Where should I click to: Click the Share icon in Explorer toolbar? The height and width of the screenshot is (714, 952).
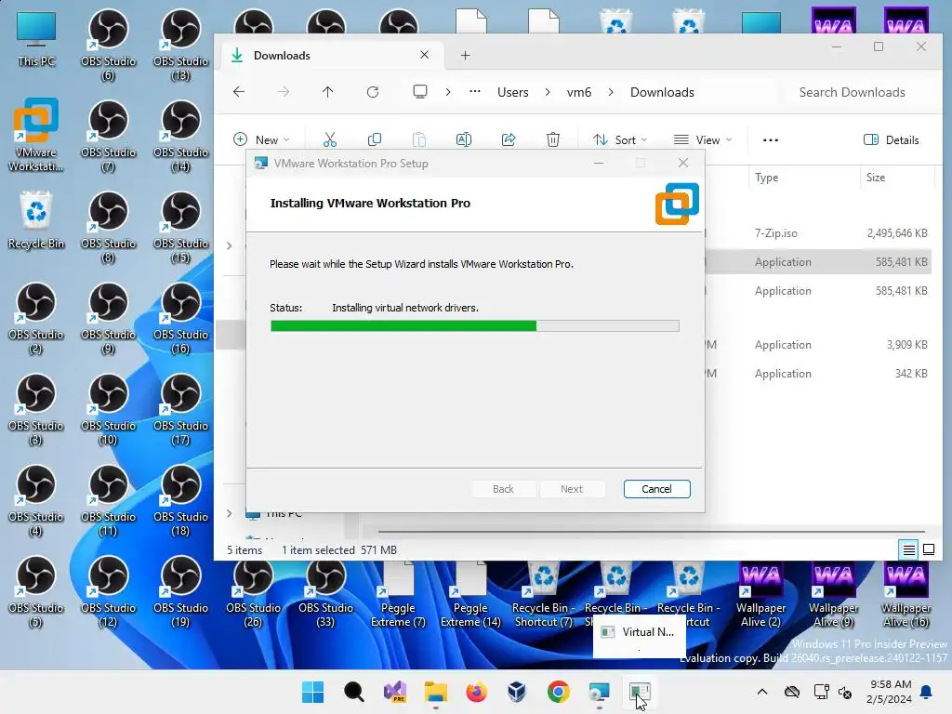509,139
